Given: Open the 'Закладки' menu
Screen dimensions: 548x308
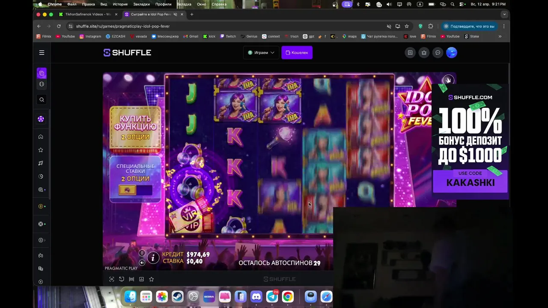Looking at the screenshot, I should [141, 4].
